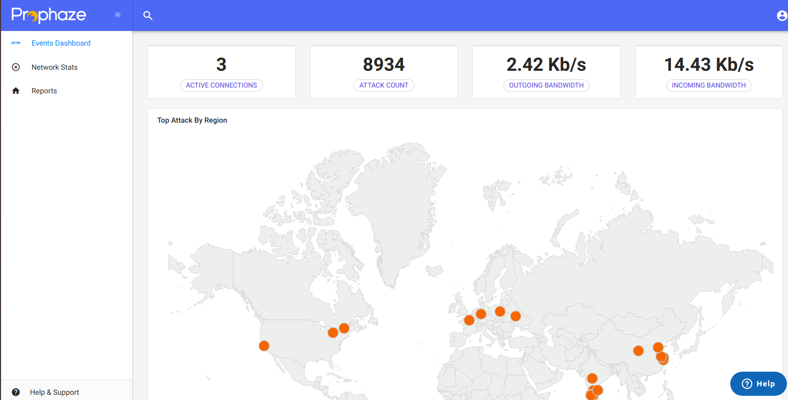
Task: Open the search magnifier icon
Action: click(x=148, y=16)
